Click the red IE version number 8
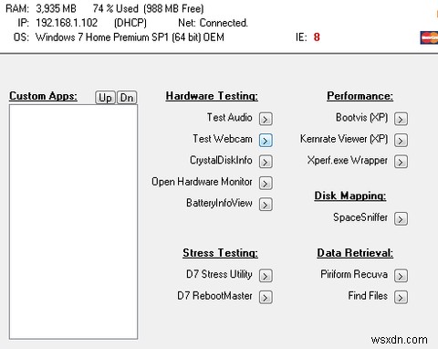This screenshot has height=349, width=438. tap(317, 37)
